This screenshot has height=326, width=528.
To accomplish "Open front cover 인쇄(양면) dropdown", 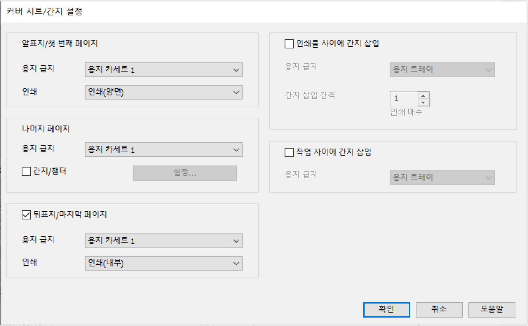I will click(x=163, y=92).
